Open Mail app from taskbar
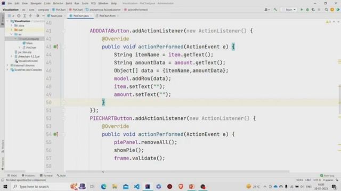Viewport: 341px width, 191px height. click(126, 186)
